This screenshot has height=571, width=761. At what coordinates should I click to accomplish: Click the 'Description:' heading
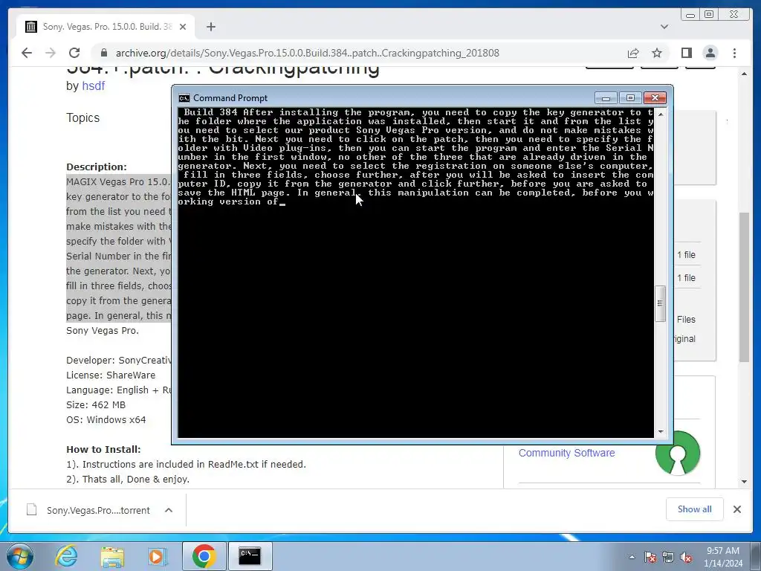(x=96, y=167)
